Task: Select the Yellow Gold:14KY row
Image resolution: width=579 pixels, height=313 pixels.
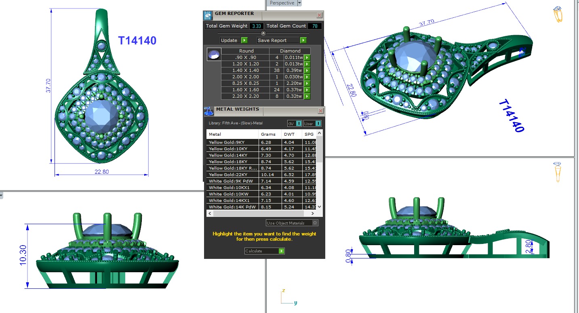Action: tap(233, 155)
